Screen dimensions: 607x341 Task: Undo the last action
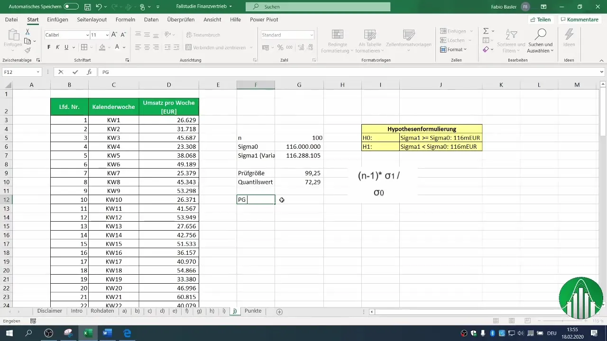[99, 7]
